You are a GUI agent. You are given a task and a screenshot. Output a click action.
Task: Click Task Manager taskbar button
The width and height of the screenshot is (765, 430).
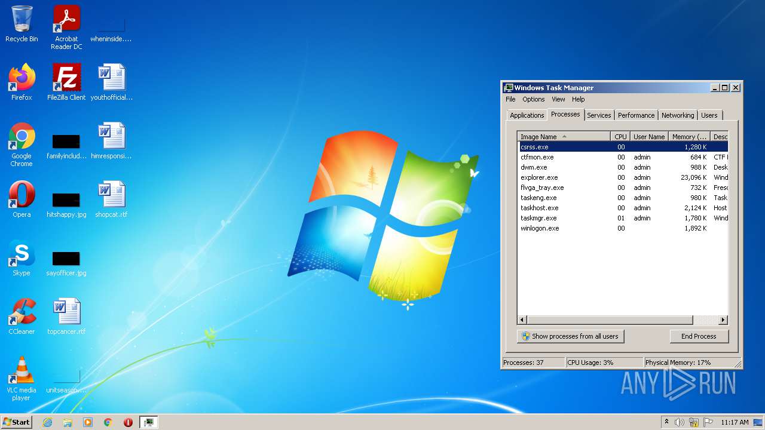pyautogui.click(x=148, y=422)
